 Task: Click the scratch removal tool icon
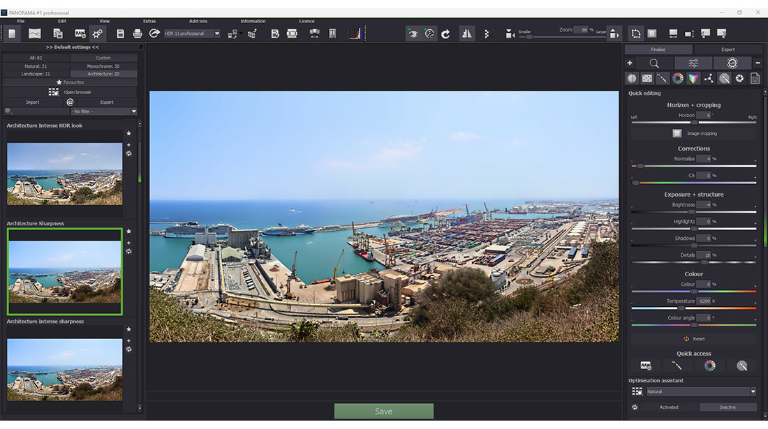663,77
